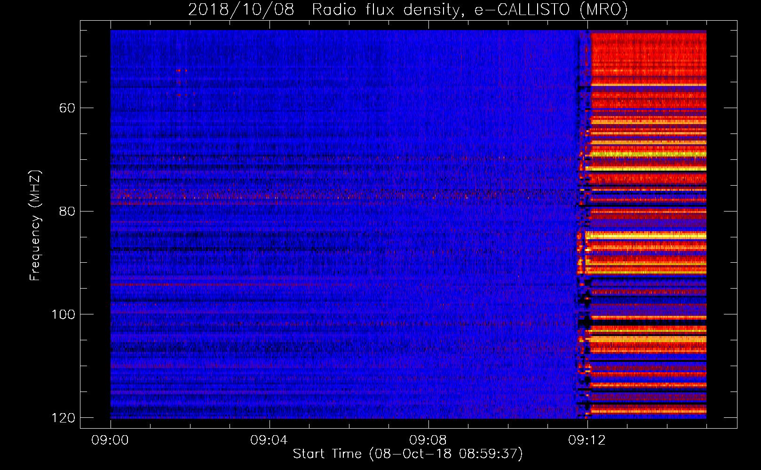Click the 09:12 time tick label

tap(587, 440)
